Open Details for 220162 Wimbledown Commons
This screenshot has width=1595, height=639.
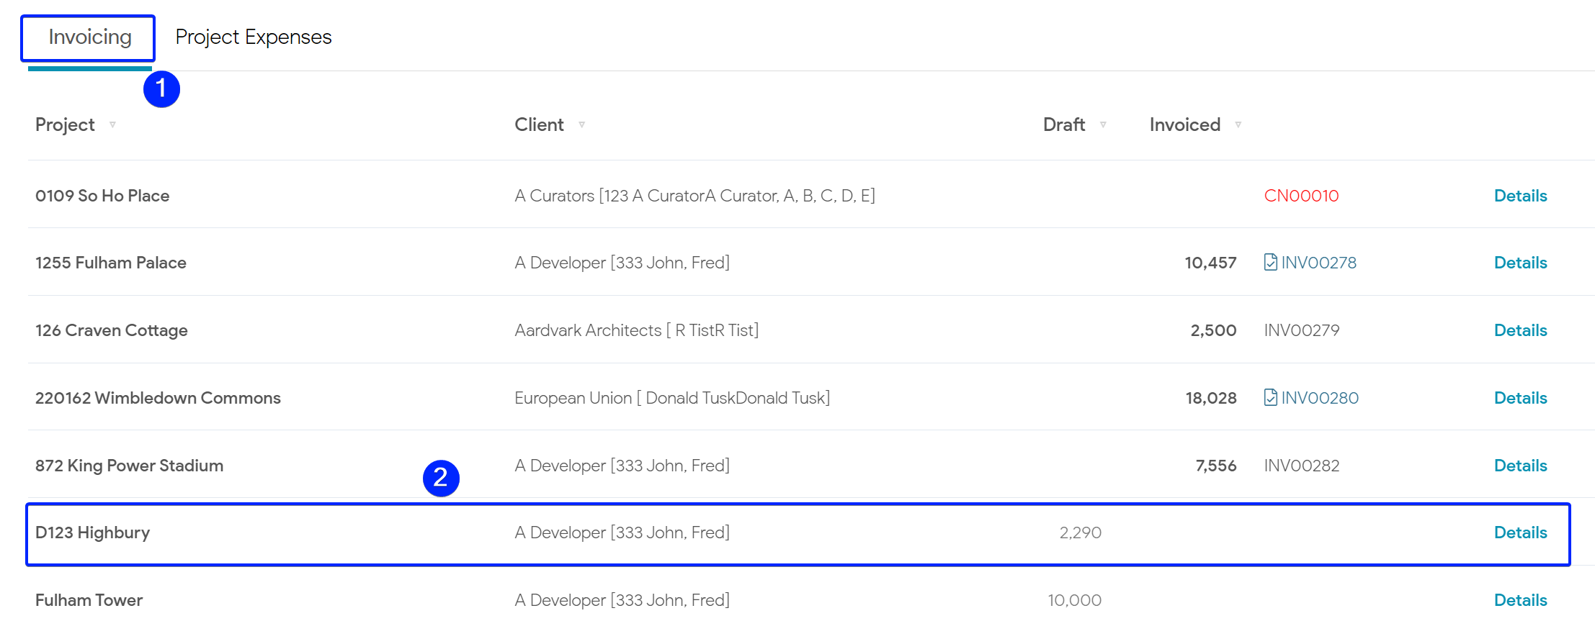click(1520, 398)
